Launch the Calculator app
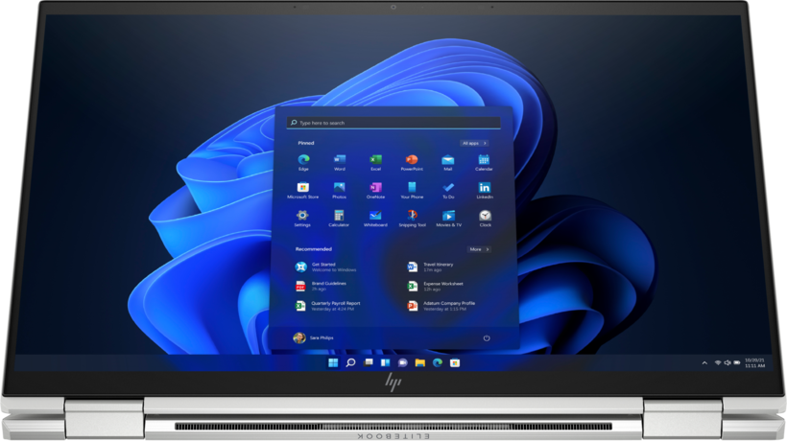This screenshot has height=441, width=787. (339, 216)
